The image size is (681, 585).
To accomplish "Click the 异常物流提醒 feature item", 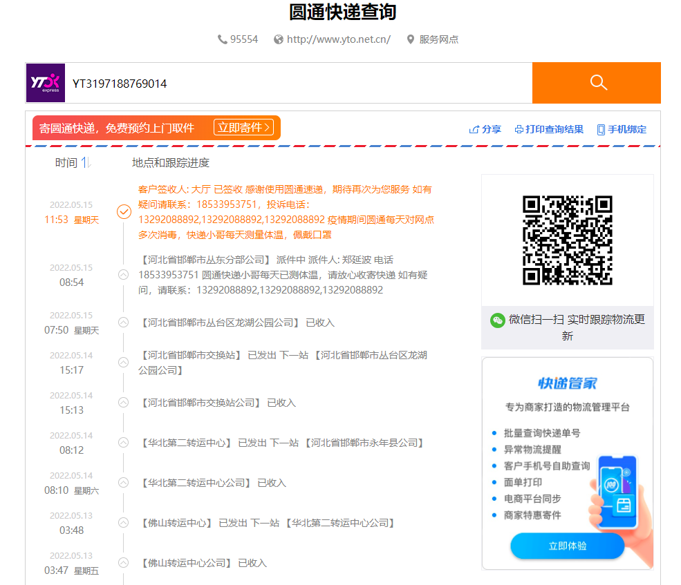I will pyautogui.click(x=532, y=450).
